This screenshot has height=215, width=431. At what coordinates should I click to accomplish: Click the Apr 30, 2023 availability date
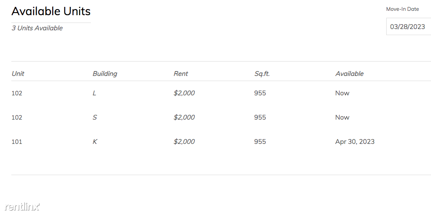355,142
